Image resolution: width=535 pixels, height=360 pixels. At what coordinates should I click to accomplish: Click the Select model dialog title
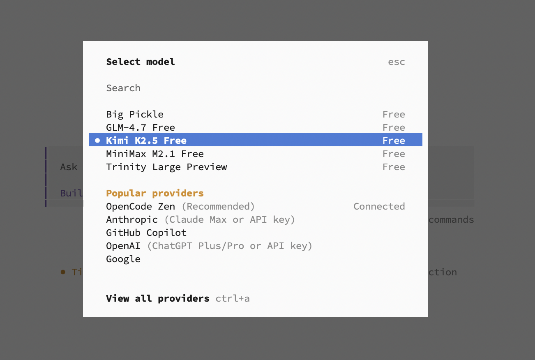140,62
